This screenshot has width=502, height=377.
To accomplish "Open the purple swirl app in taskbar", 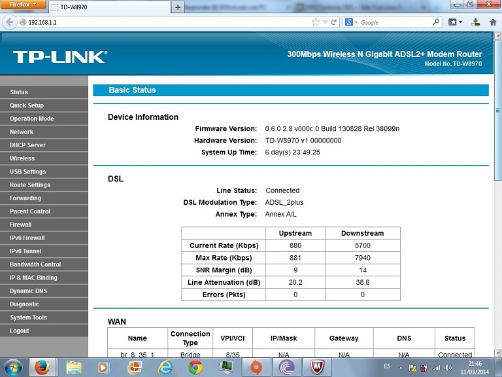I will pos(287,367).
